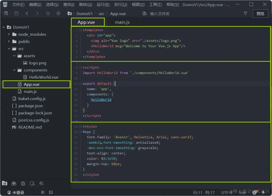Click the outline list status bar icon
272x196 pixels.
(43, 192)
